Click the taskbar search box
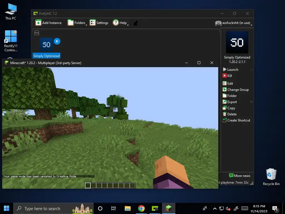This screenshot has width=285, height=214. click(53, 208)
